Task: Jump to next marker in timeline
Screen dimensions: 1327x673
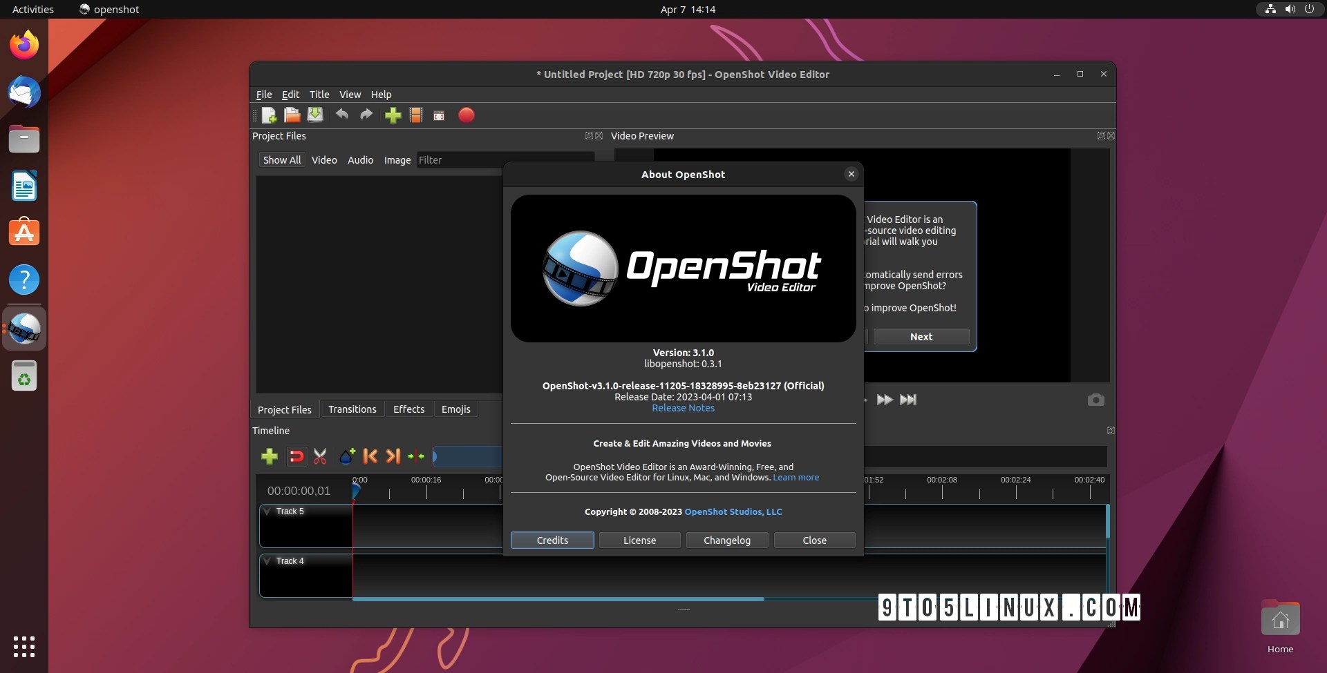Action: coord(393,456)
